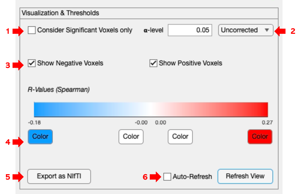Viewport: 301px width, 194px height.
Task: Toggle the Auto-Refresh checkbox
Action: [x=167, y=177]
